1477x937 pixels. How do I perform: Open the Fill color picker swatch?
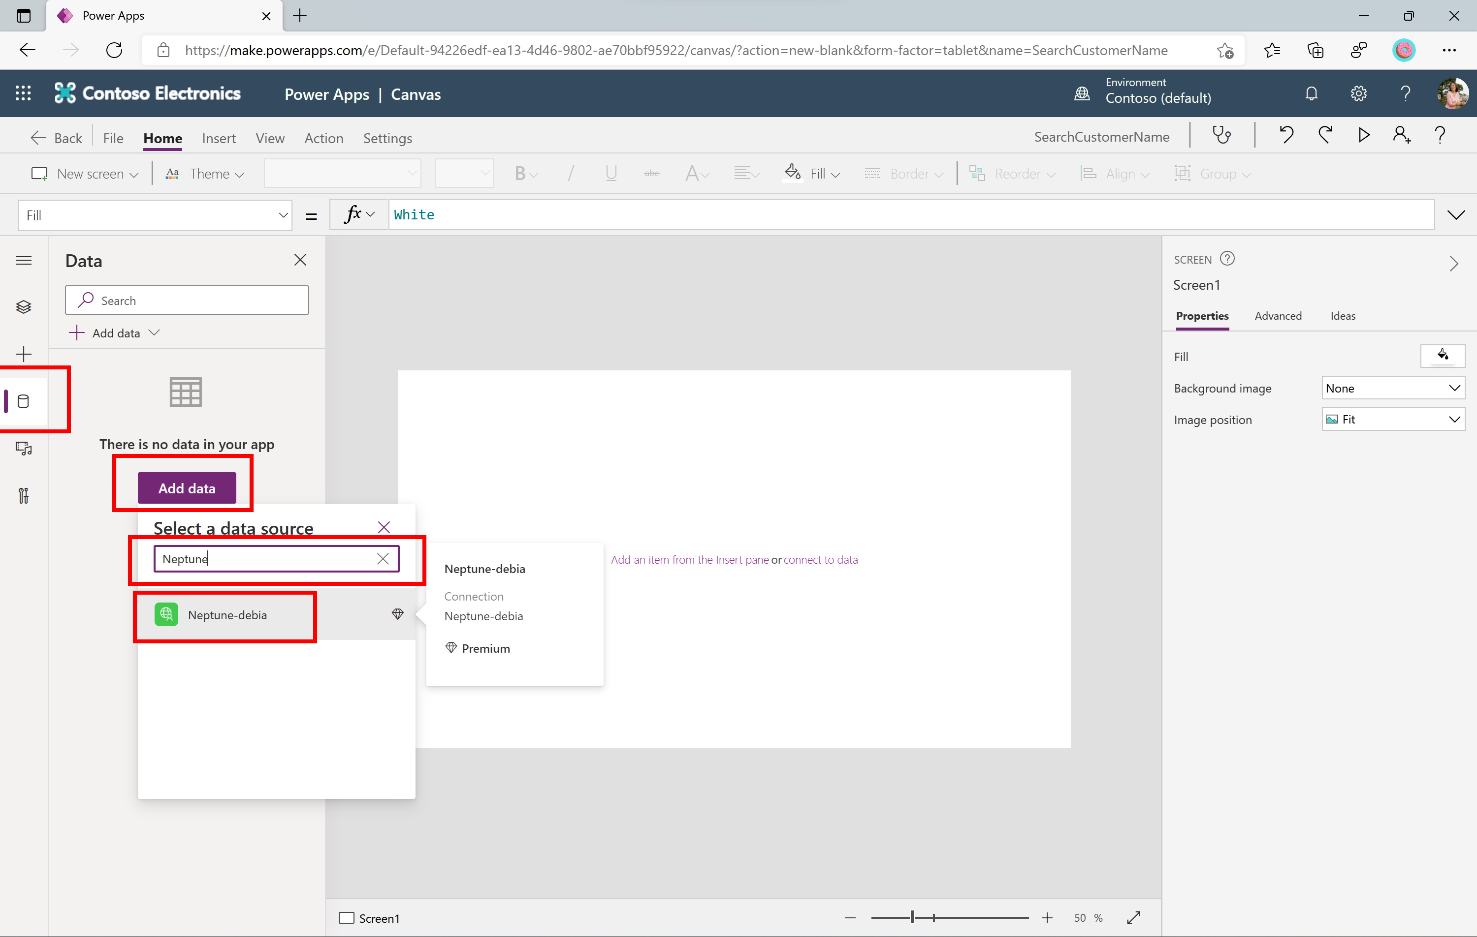1443,356
